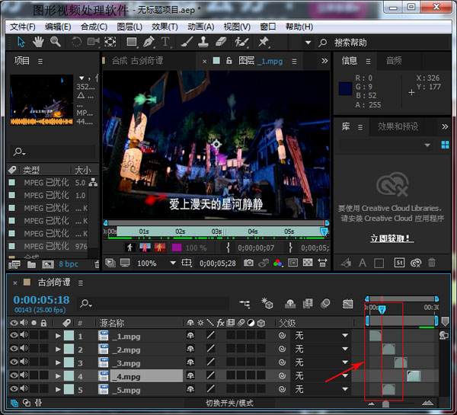This screenshot has height=415, width=457.
Task: Click 立即获取! link
Action: 392,238
